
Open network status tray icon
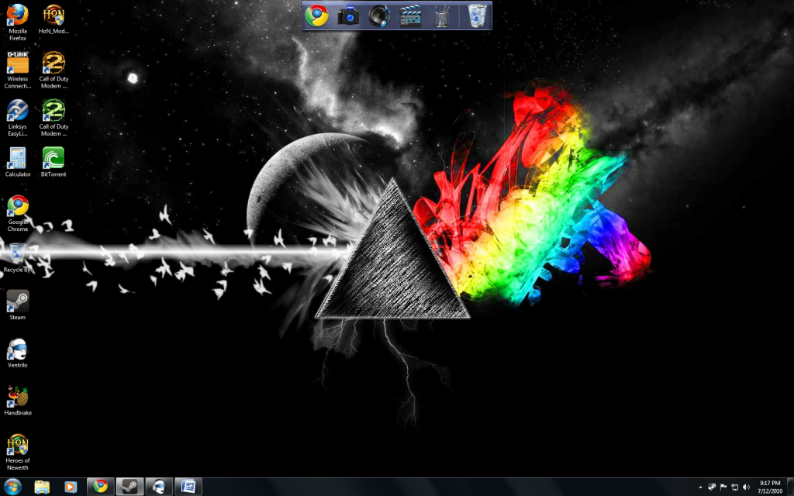tap(734, 487)
